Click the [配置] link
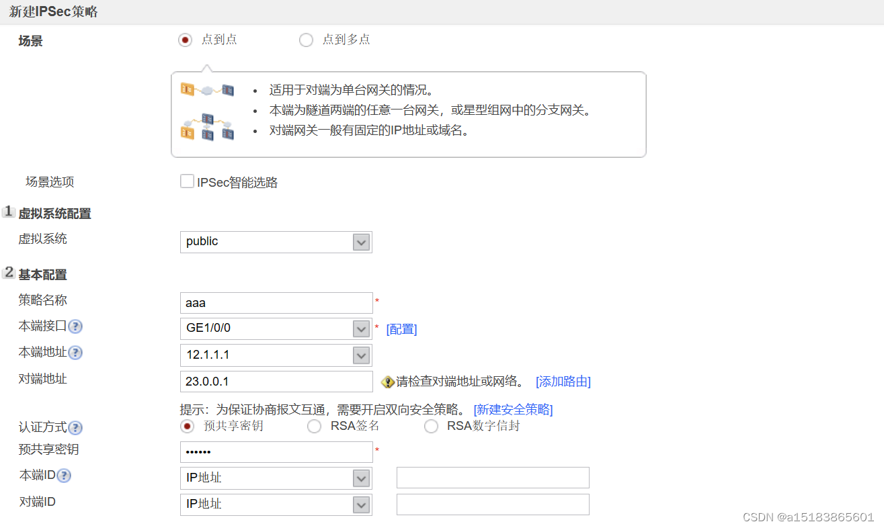The width and height of the screenshot is (884, 528). (401, 329)
